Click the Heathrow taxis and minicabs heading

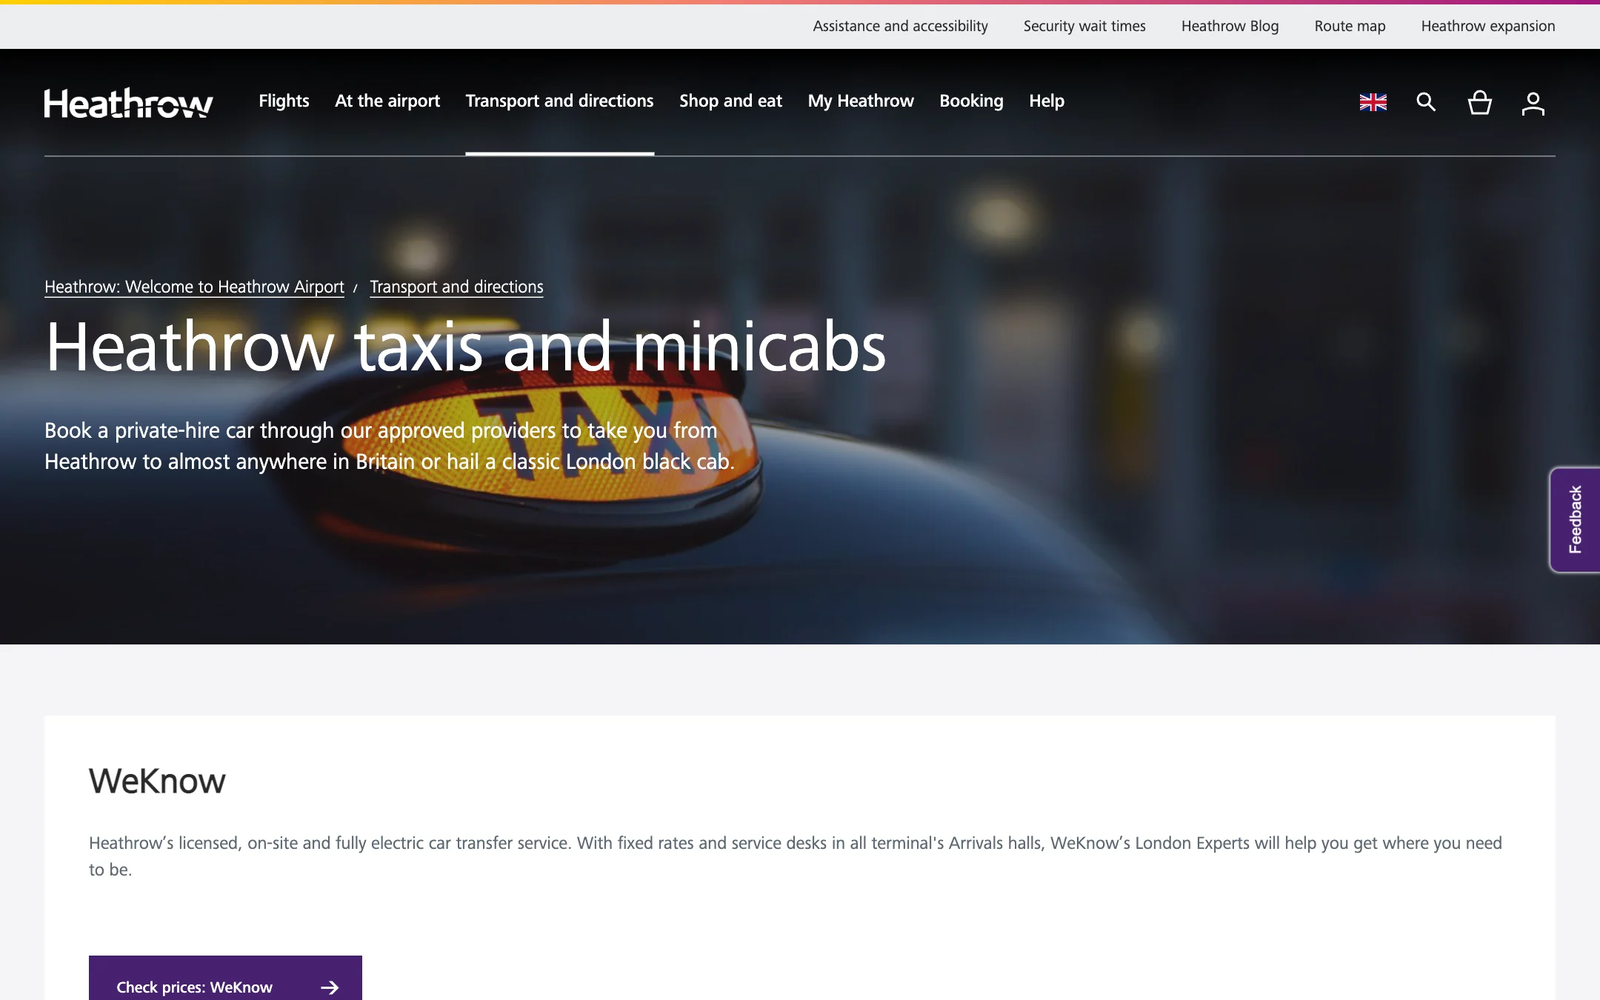465,347
